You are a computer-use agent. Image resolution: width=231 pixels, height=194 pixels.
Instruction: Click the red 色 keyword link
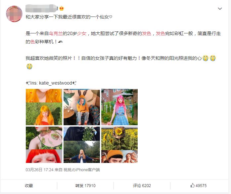(32, 42)
